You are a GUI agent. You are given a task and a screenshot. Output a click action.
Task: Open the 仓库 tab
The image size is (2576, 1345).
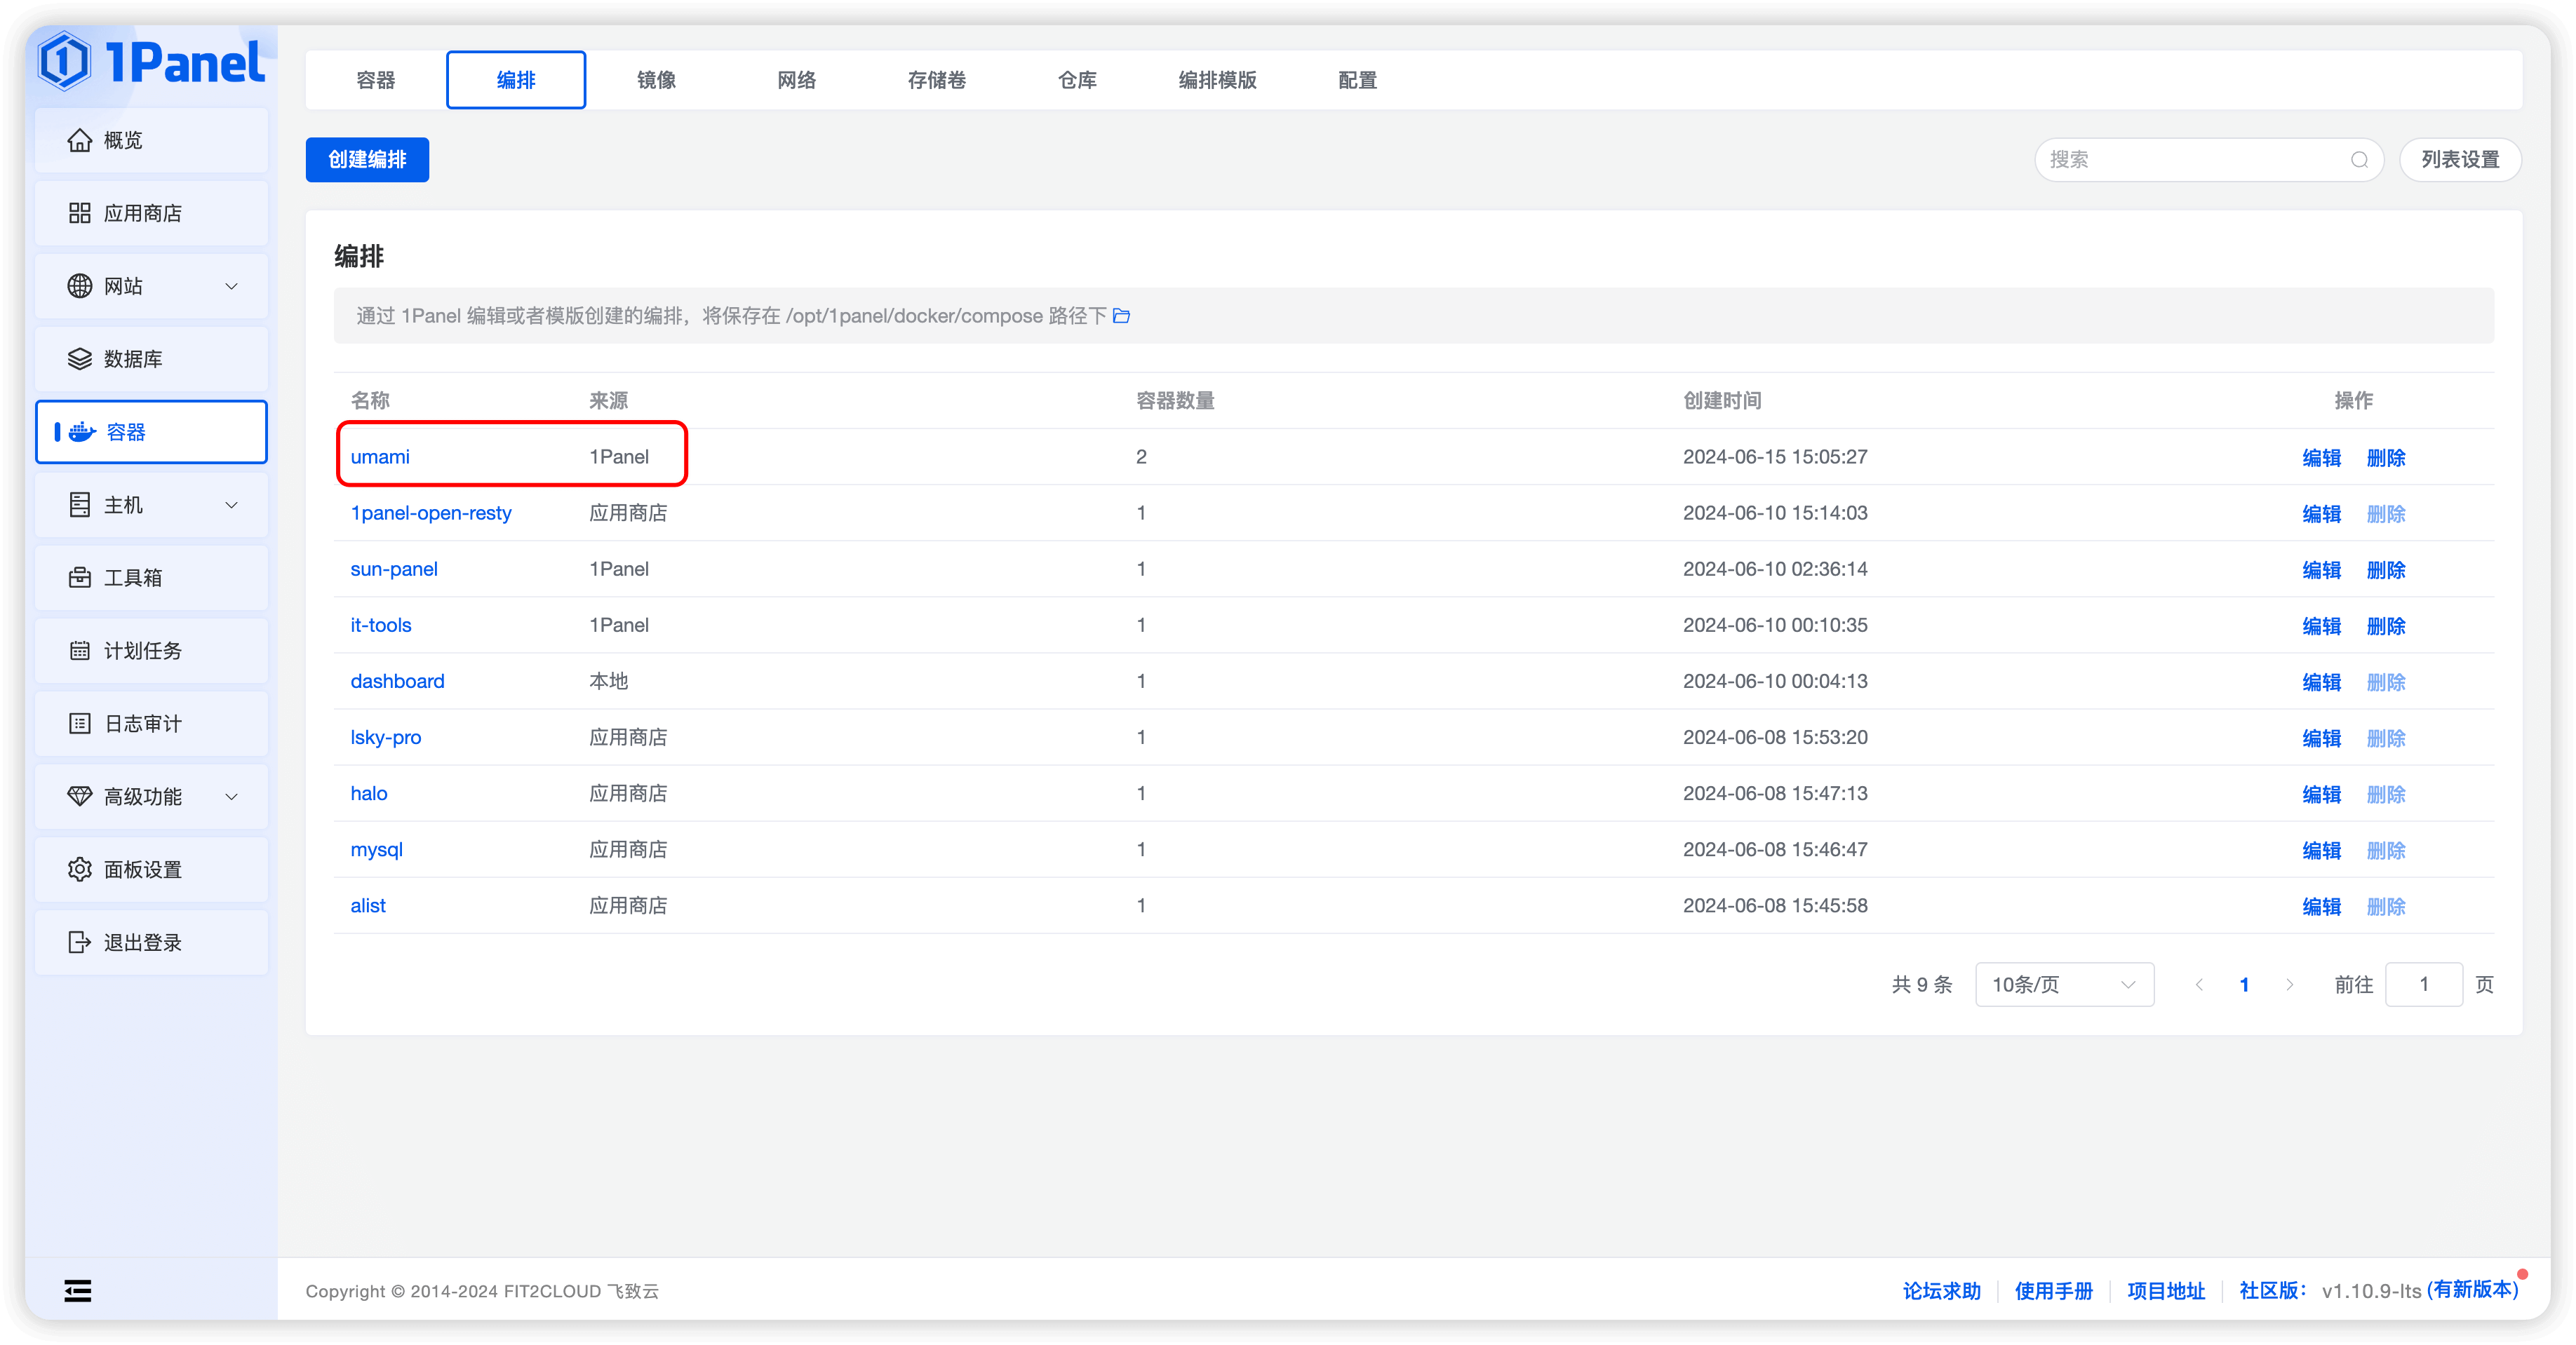pos(1077,80)
